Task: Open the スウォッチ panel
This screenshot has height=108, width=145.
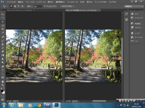Action: coord(137,18)
